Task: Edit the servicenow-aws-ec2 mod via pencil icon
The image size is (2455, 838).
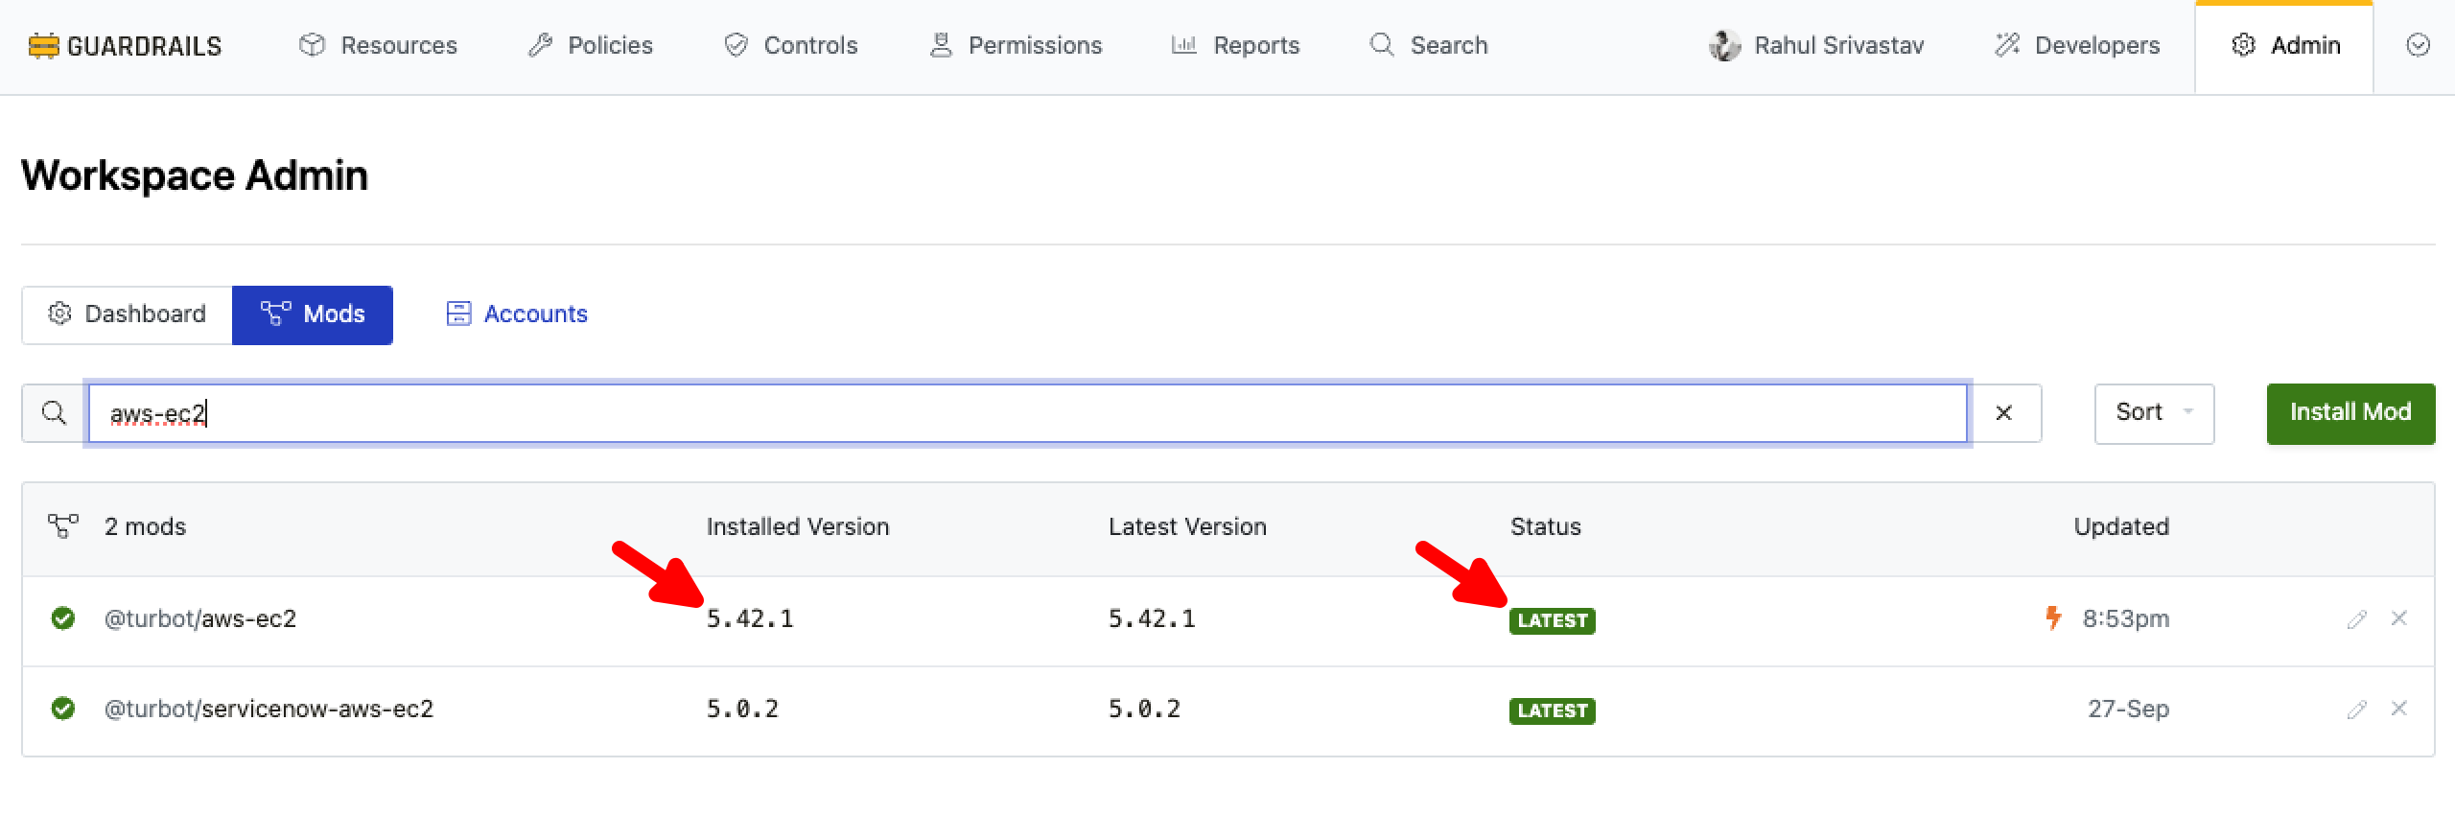Action: point(2356,710)
